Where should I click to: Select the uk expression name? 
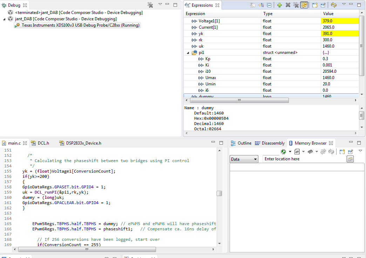pyautogui.click(x=201, y=46)
